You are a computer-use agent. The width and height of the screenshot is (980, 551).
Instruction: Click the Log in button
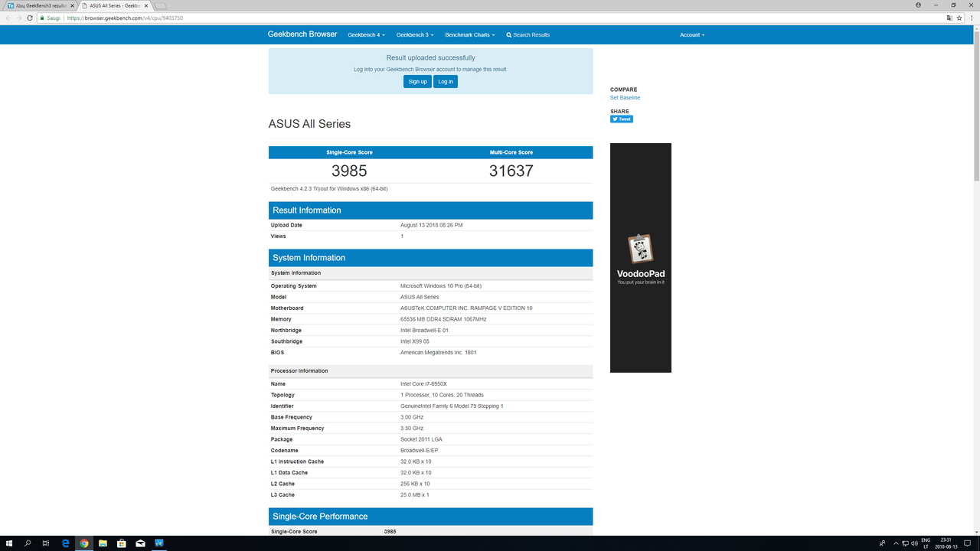click(x=446, y=81)
